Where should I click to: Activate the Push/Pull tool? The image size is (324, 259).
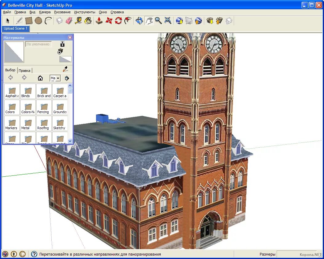coord(99,21)
